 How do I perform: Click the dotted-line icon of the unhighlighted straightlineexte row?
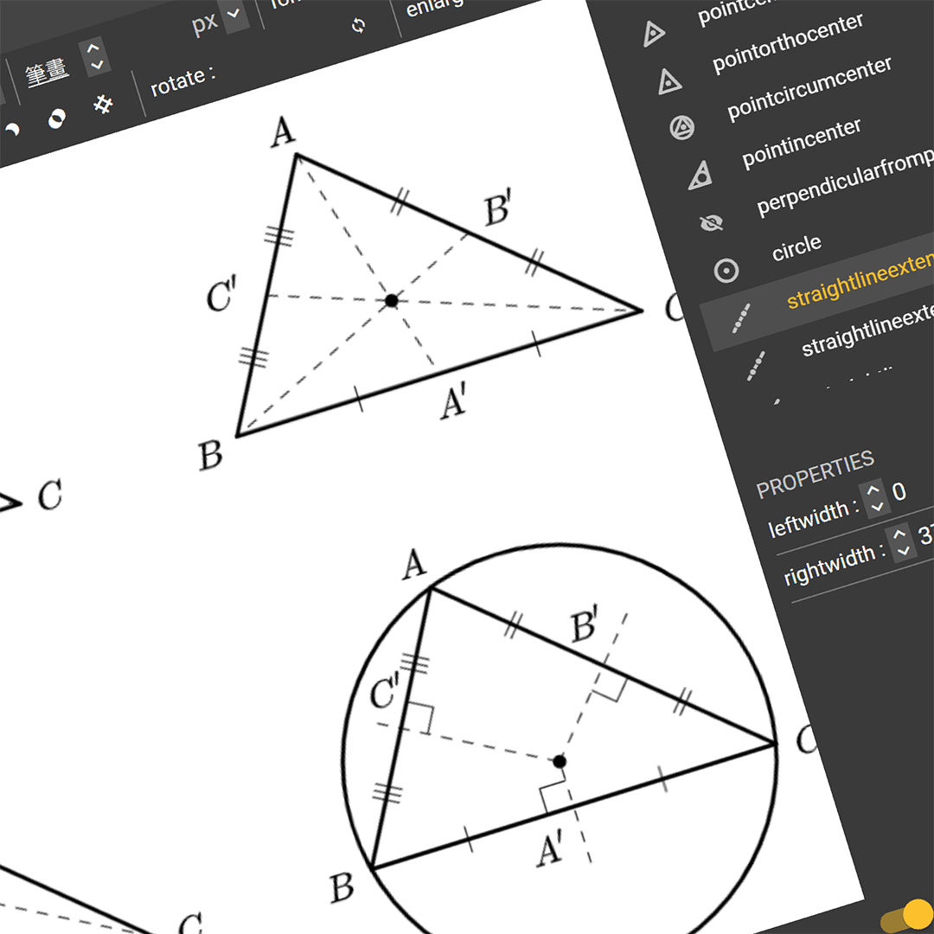pos(756,365)
